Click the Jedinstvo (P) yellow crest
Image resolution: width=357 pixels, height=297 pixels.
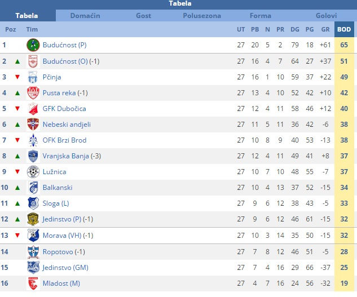(33, 219)
